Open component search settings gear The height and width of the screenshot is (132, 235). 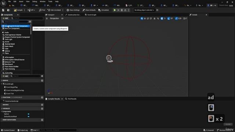(x=30, y=22)
